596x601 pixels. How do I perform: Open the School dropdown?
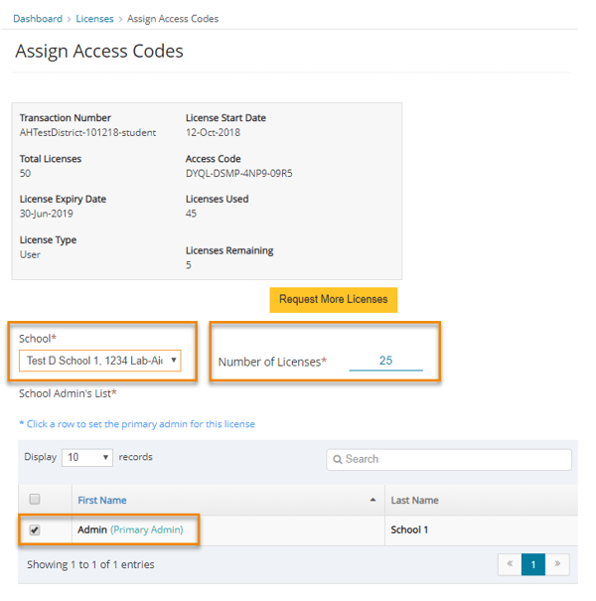click(x=99, y=360)
